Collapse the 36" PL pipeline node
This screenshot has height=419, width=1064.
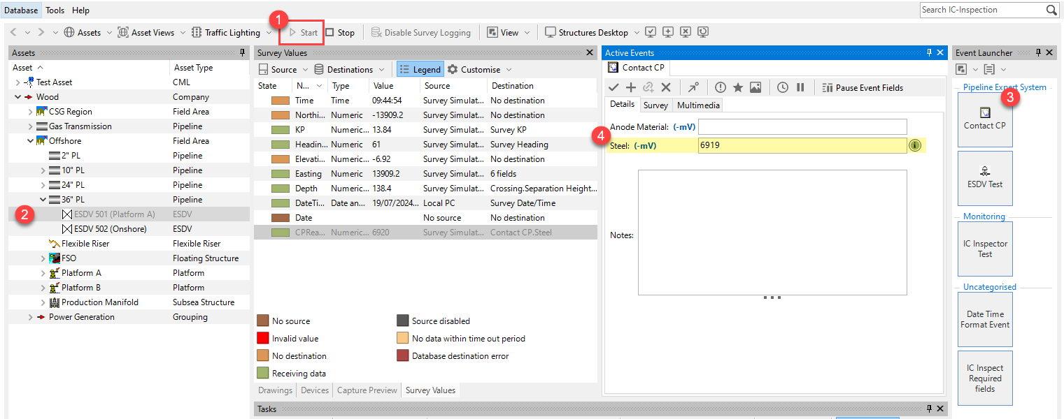43,200
